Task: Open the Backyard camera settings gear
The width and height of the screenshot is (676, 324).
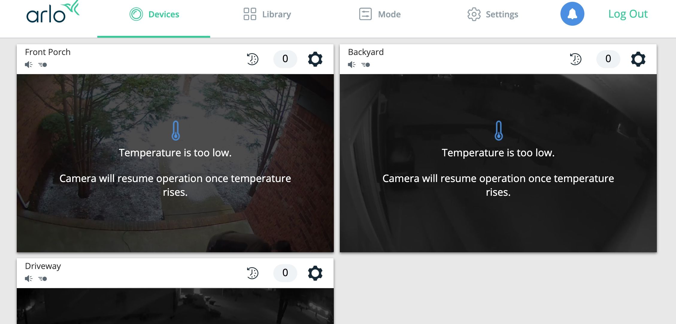Action: pos(638,59)
